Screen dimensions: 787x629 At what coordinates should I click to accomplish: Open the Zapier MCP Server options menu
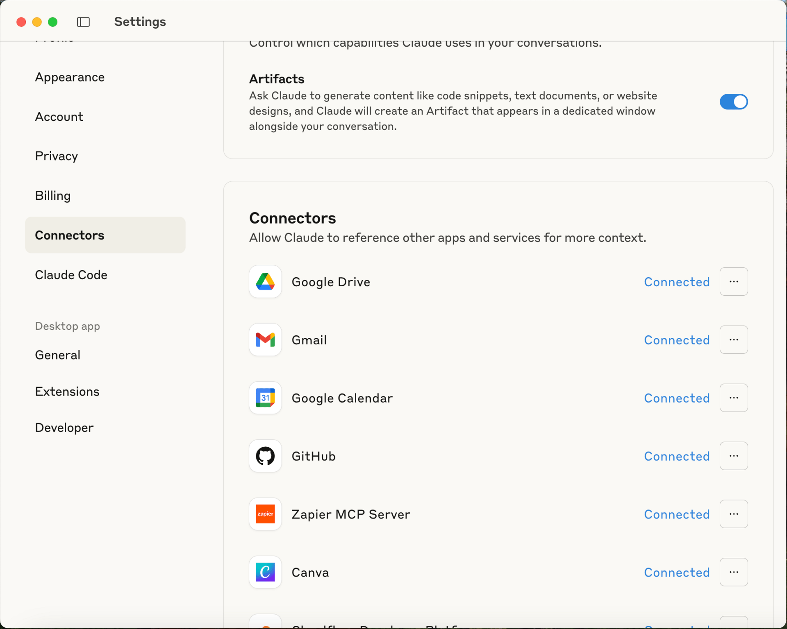734,514
